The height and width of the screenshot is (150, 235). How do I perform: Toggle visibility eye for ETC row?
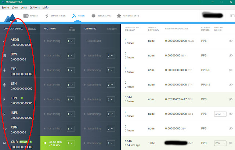tap(231, 70)
